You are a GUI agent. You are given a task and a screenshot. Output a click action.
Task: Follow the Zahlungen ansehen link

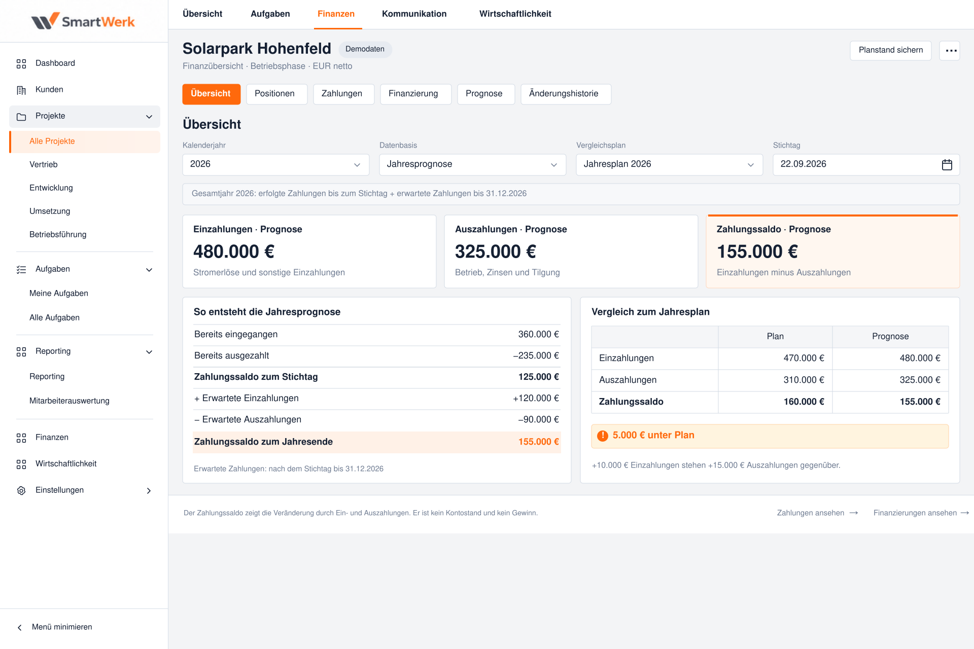[811, 513]
